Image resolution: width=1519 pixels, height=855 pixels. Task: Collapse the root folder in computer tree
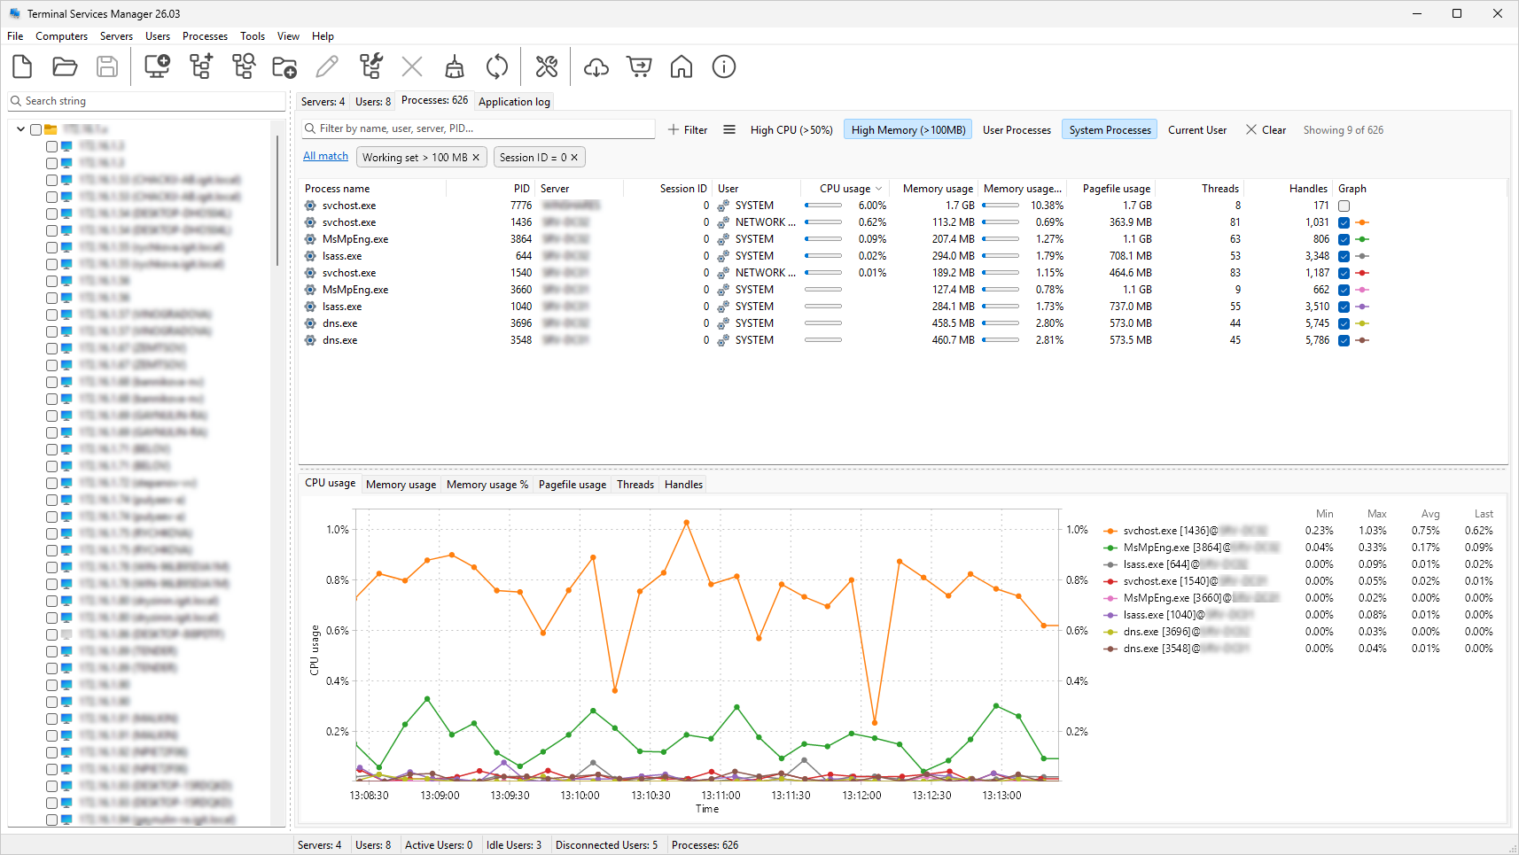(21, 129)
